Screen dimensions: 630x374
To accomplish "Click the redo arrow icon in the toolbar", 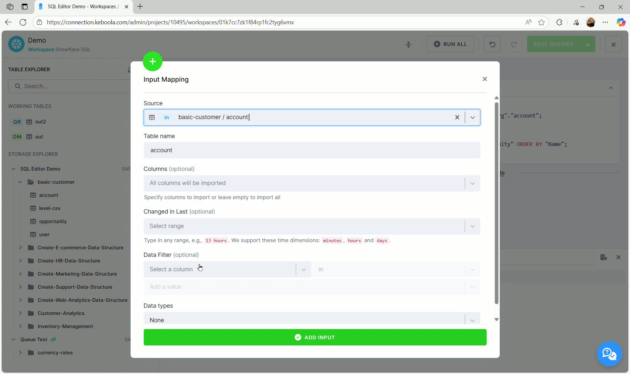I will click(x=514, y=44).
